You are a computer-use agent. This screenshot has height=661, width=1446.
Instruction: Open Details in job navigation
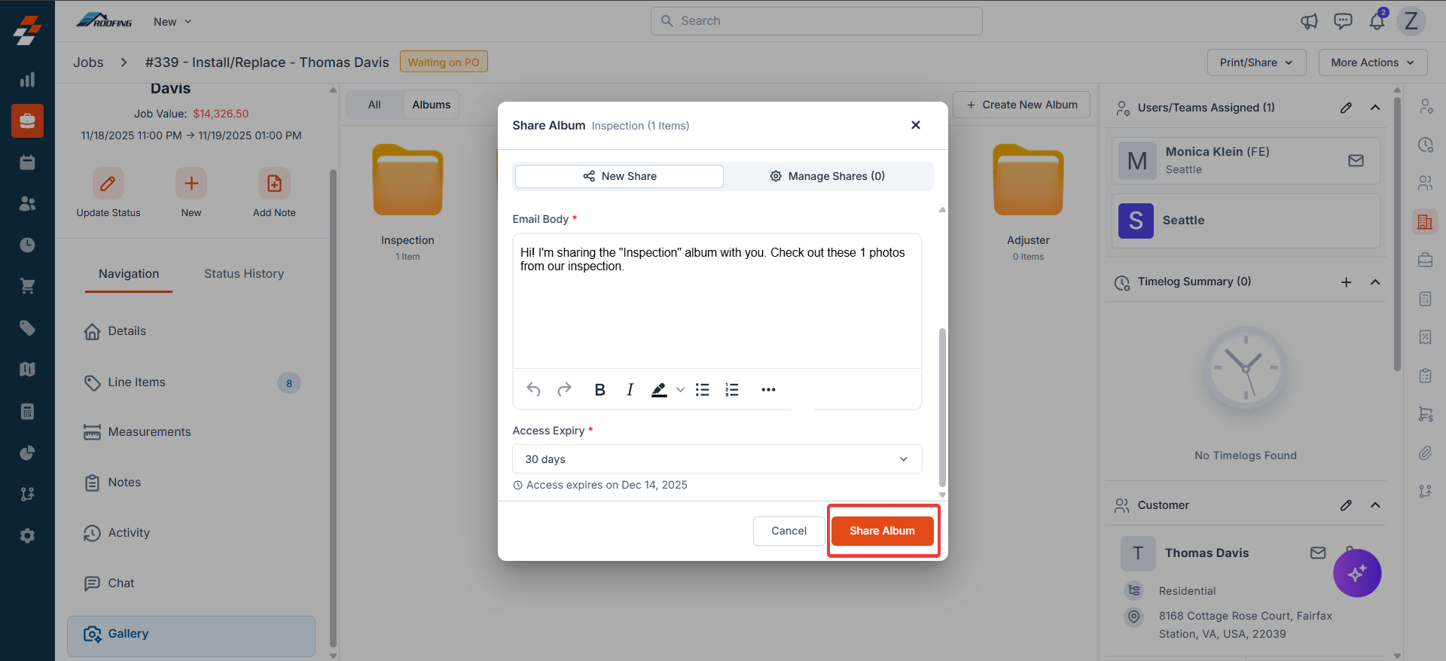(x=191, y=331)
